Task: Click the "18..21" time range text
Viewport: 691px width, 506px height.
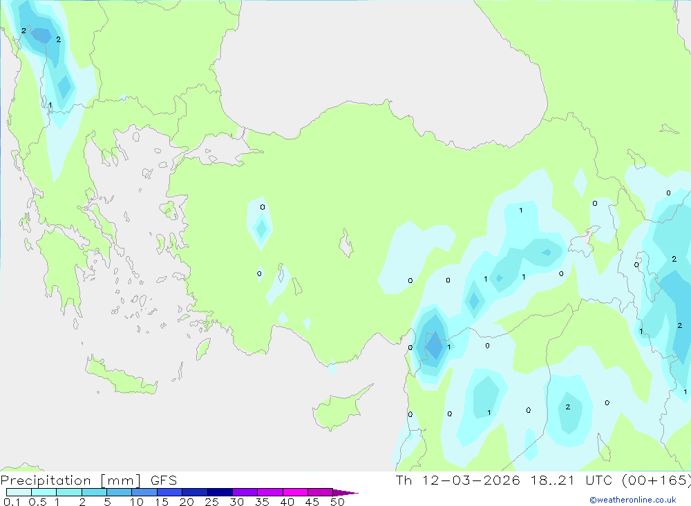Action: (x=553, y=480)
